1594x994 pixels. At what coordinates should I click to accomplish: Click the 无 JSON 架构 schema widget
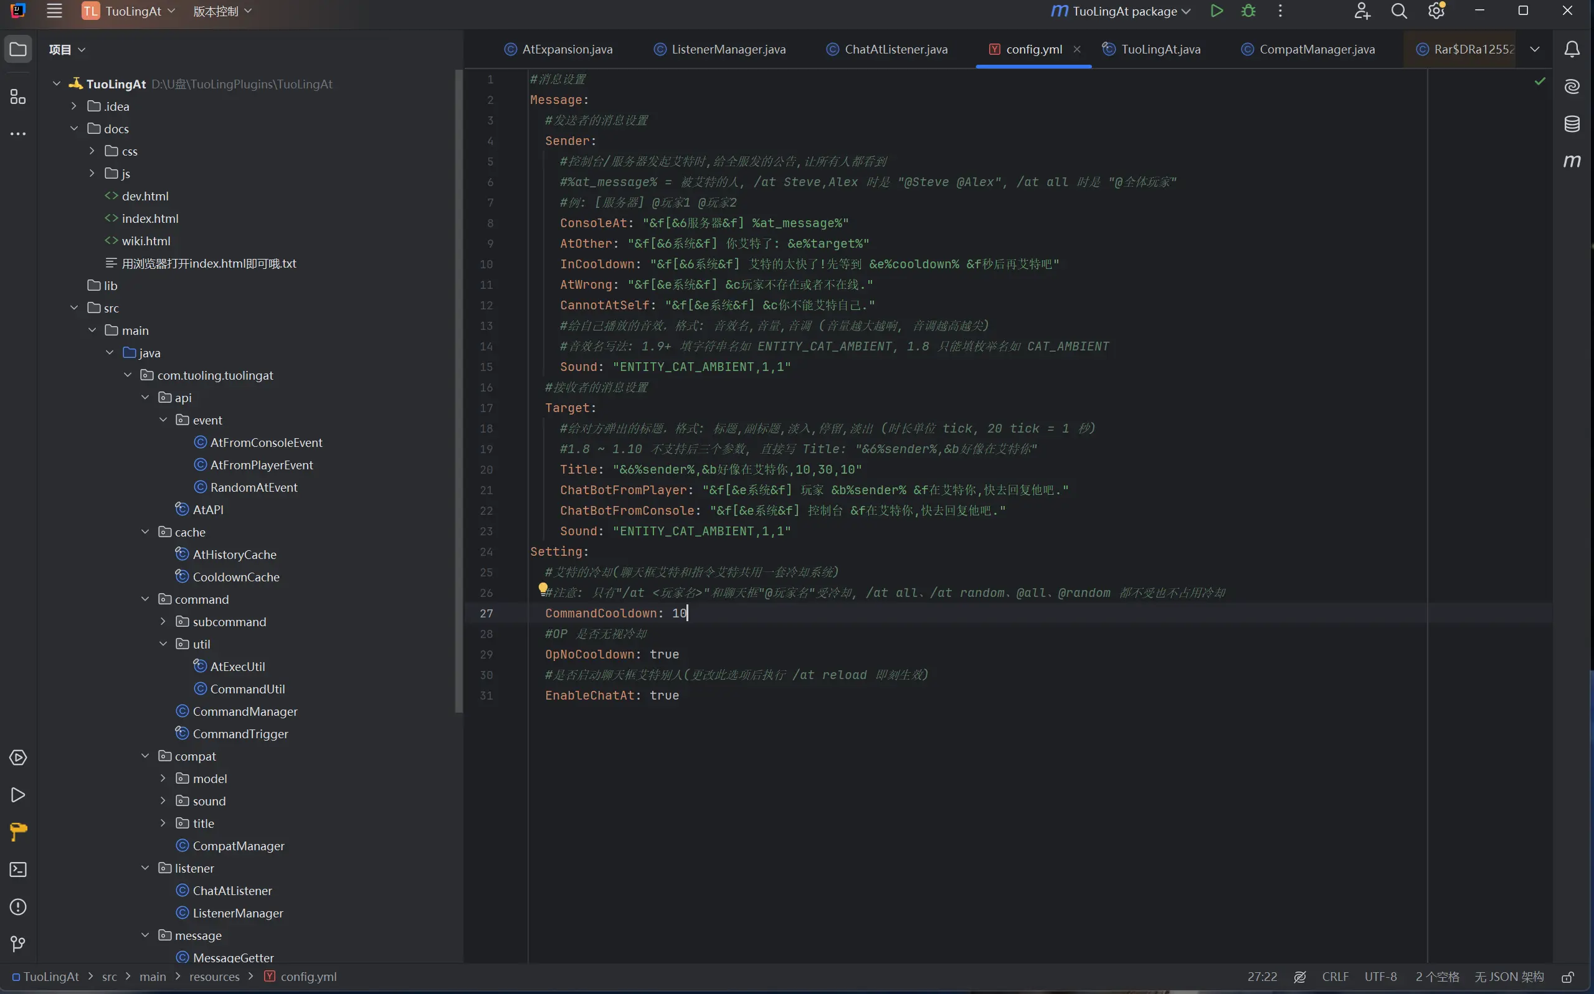coord(1509,977)
